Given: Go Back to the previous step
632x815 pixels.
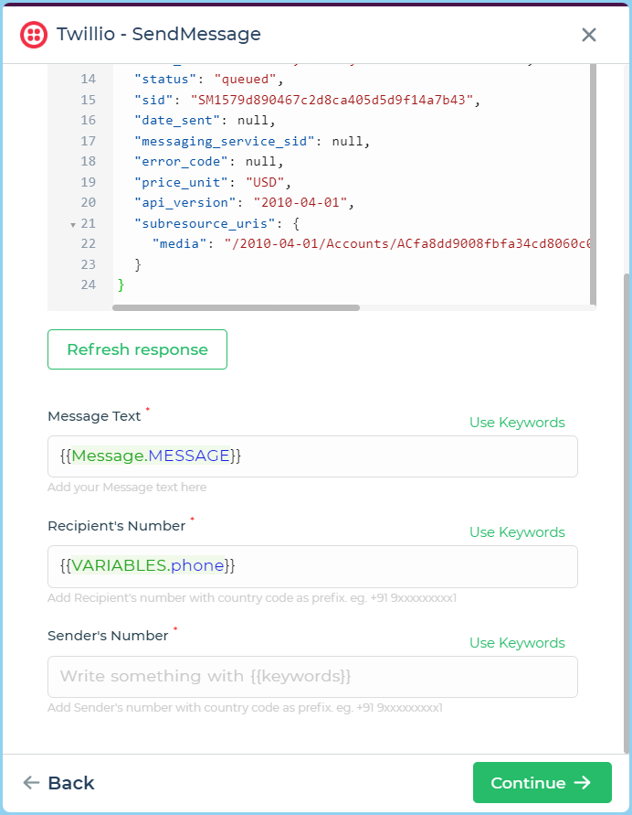Looking at the screenshot, I should pos(58,783).
